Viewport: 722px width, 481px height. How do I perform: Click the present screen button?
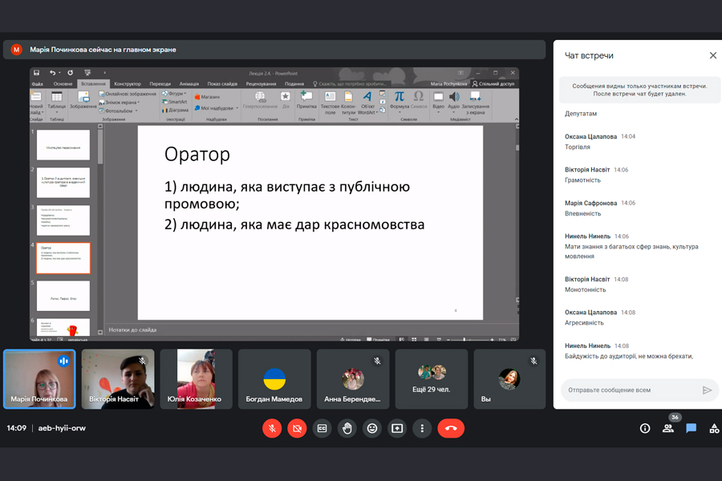tap(397, 428)
